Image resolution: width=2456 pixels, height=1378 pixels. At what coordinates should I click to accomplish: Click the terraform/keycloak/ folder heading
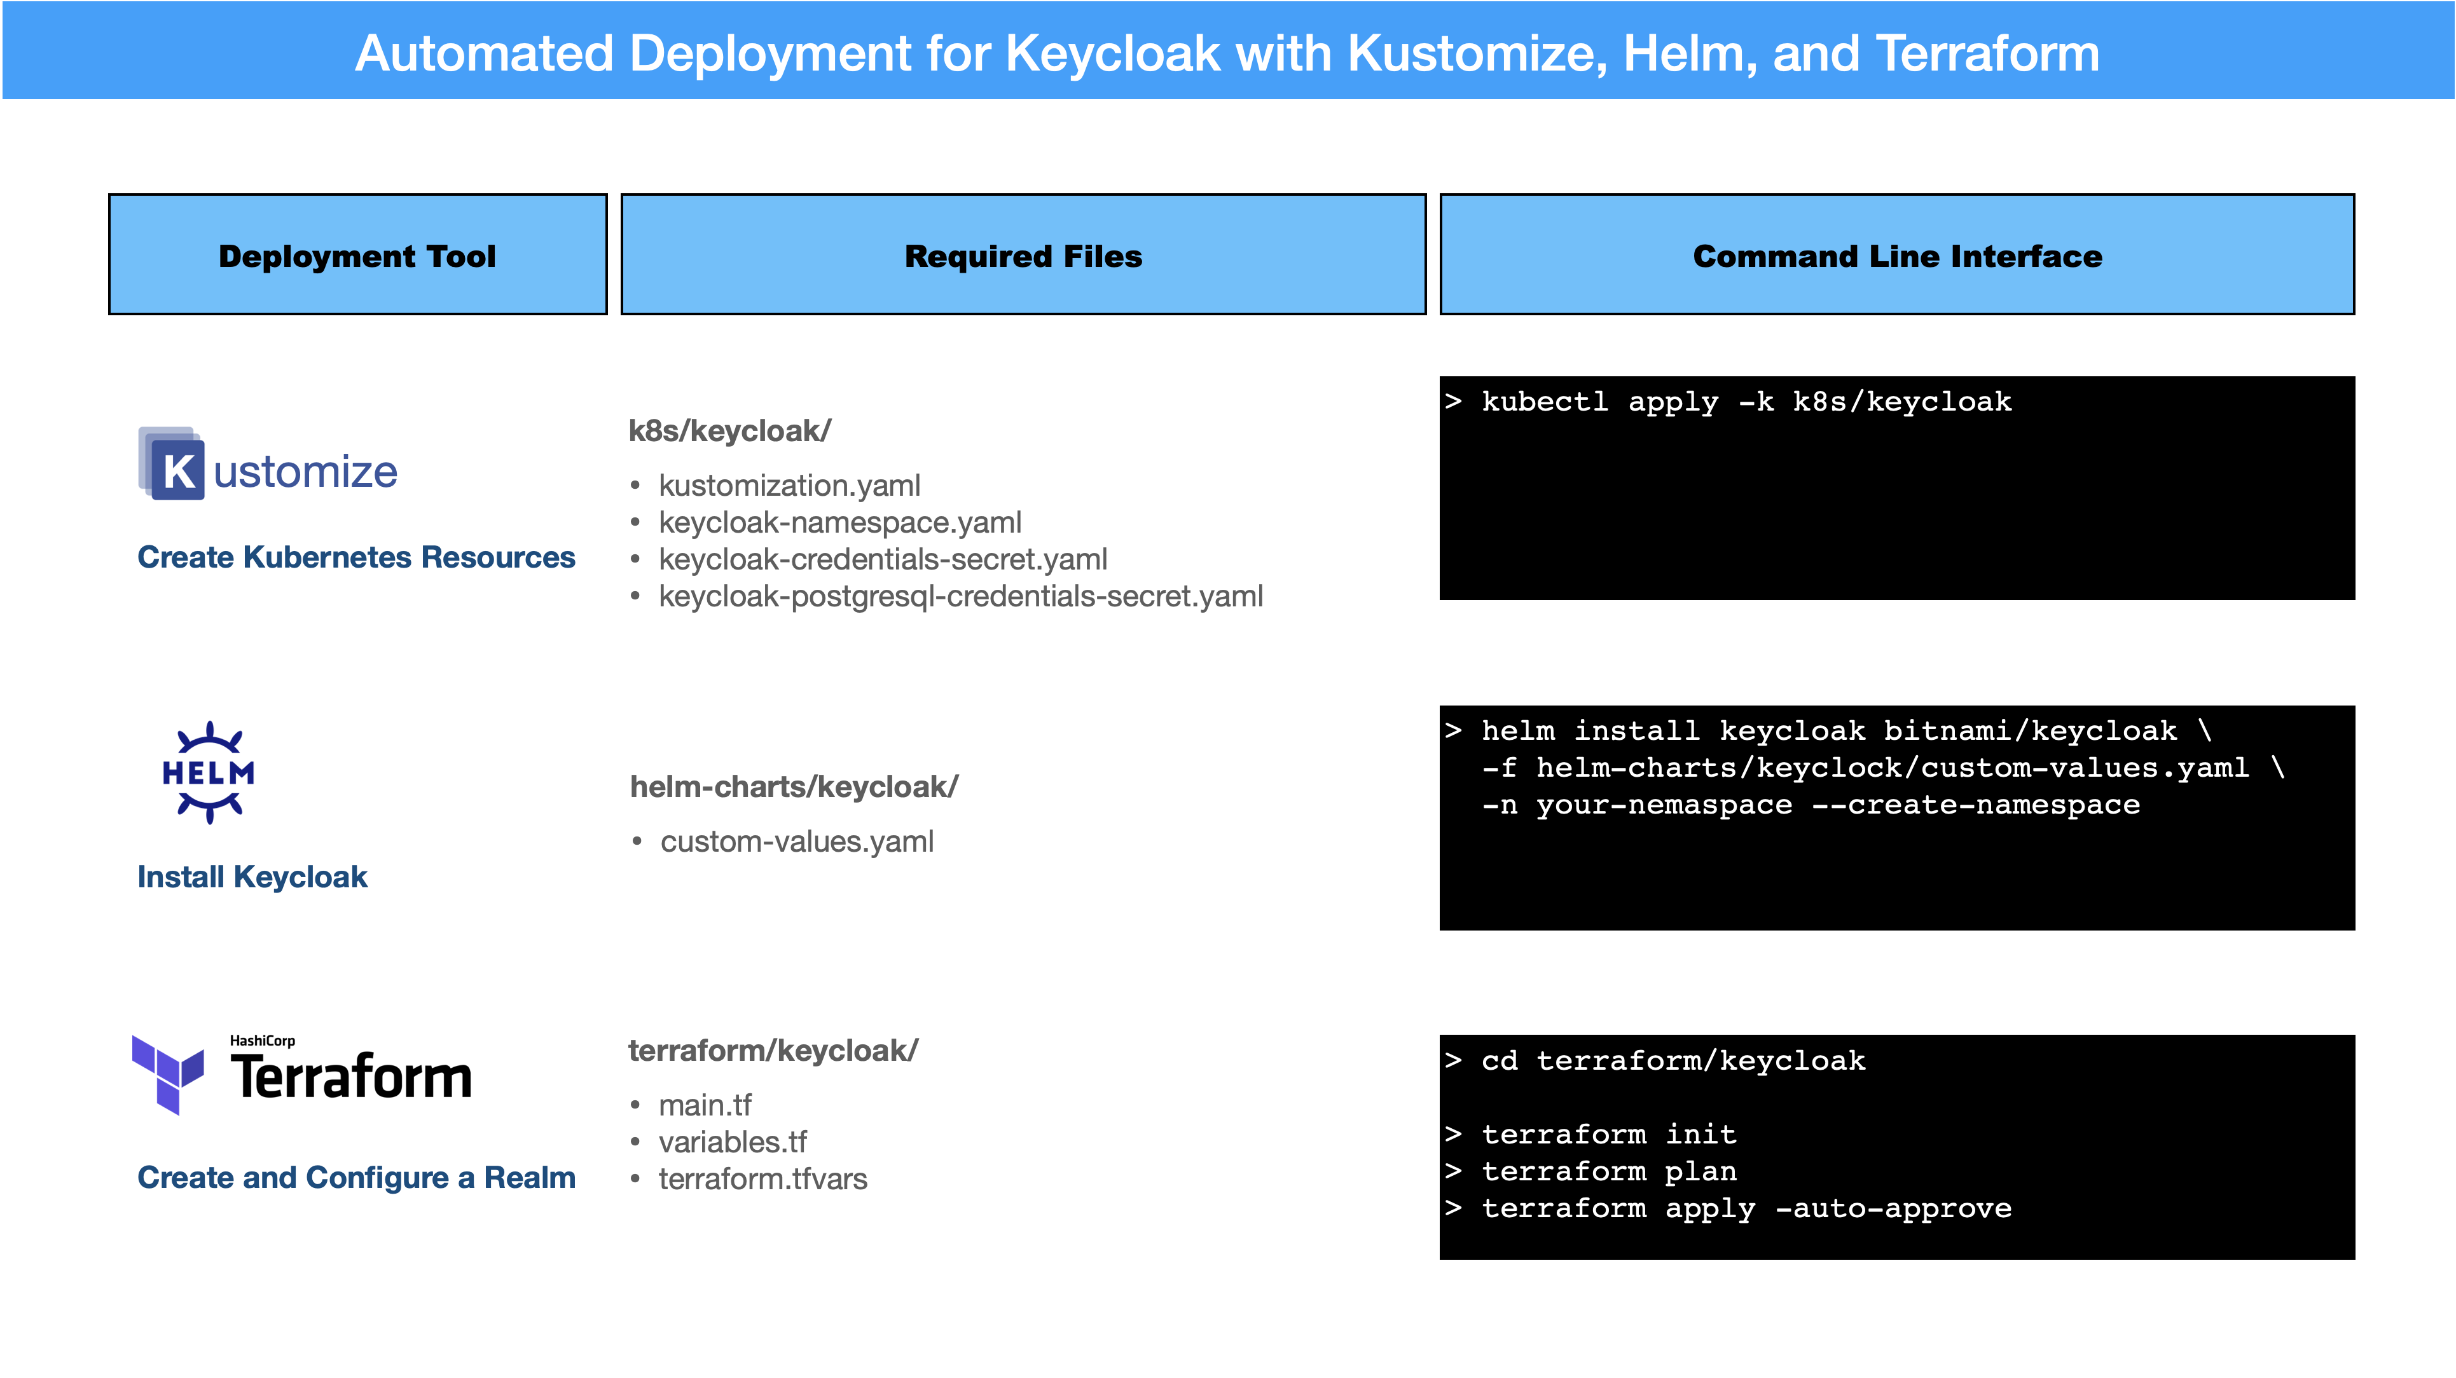coord(773,1050)
